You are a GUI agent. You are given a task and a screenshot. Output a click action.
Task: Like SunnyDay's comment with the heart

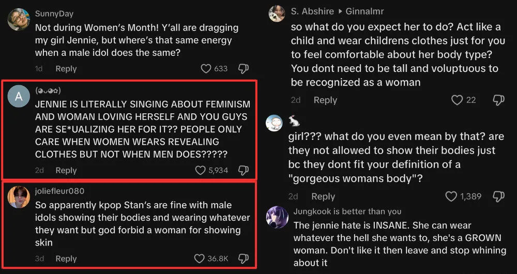[x=206, y=69]
